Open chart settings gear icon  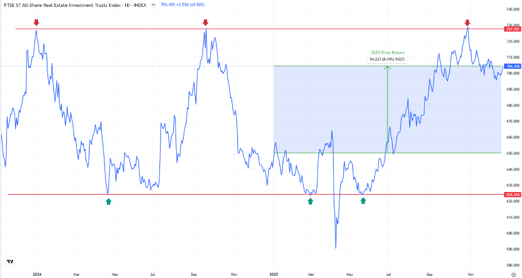[x=514, y=275]
